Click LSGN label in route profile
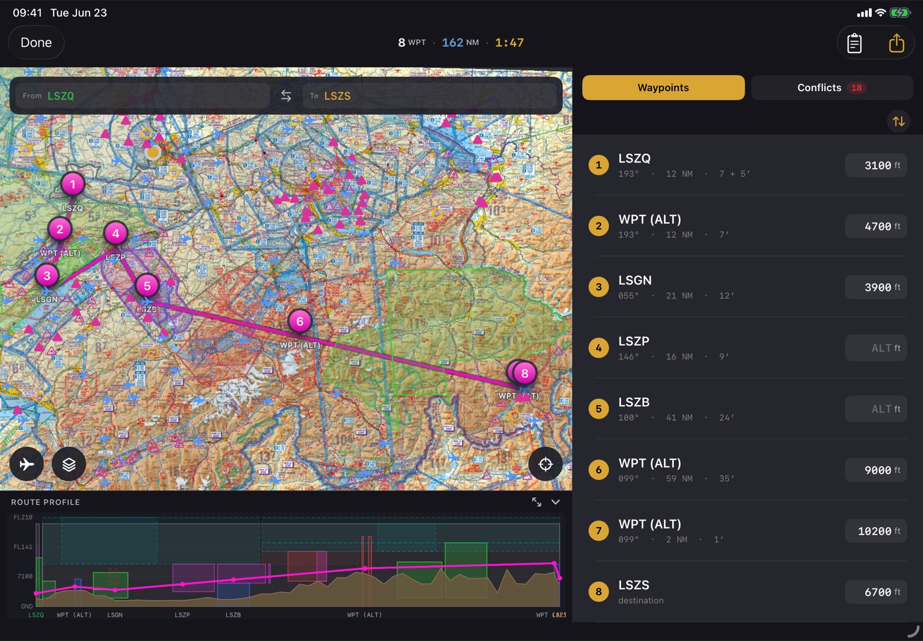 [x=115, y=615]
